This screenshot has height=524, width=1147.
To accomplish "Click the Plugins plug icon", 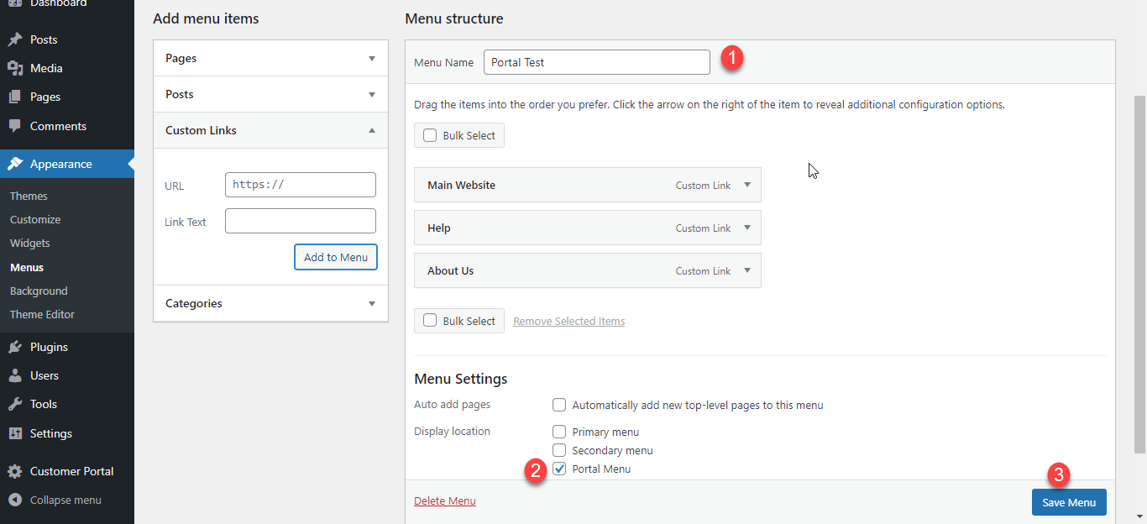I will (x=15, y=347).
